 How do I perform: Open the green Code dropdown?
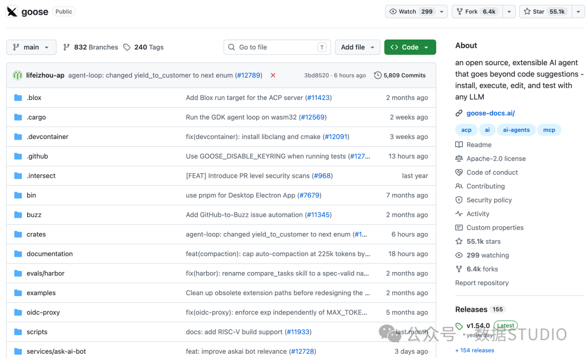pyautogui.click(x=410, y=47)
